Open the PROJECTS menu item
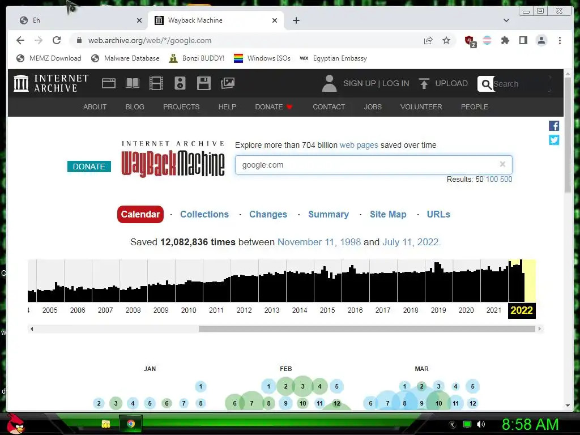Viewport: 580px width, 435px height. (181, 107)
